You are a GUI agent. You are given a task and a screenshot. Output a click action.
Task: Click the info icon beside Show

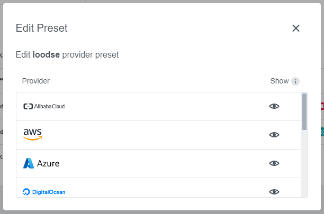pos(295,81)
